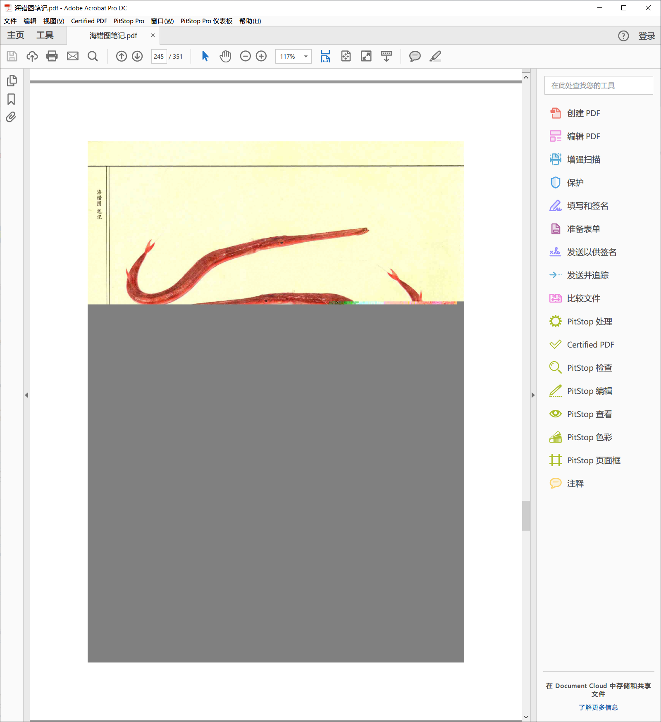Image resolution: width=661 pixels, height=722 pixels.
Task: Open the 编辑 PDF tool
Action: click(575, 136)
